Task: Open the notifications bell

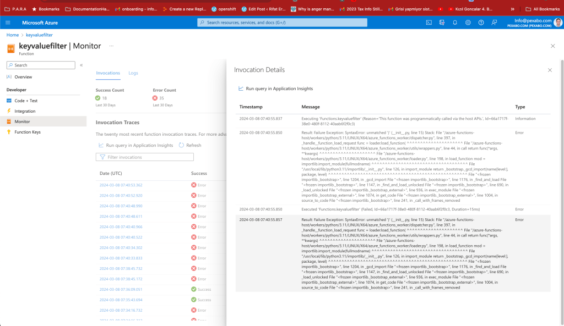Action: click(x=455, y=23)
